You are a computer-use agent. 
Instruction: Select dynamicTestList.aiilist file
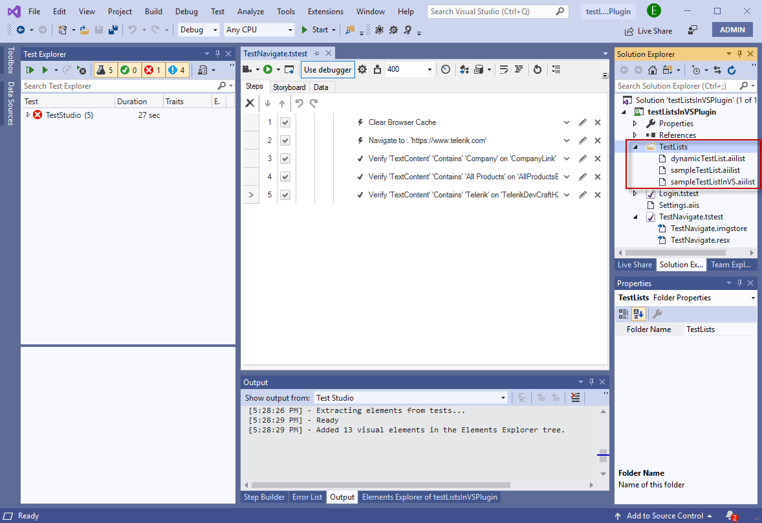[708, 159]
